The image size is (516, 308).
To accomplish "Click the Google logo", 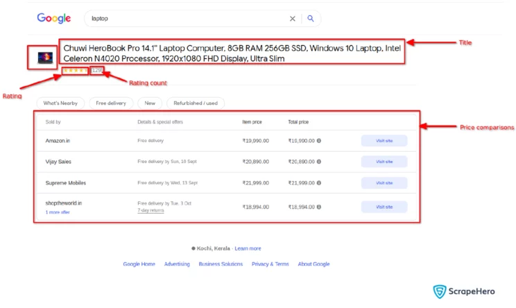I will (53, 18).
